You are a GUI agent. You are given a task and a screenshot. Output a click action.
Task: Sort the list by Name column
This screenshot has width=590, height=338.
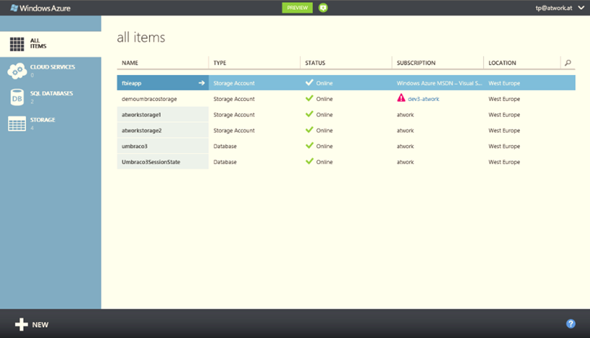(x=131, y=63)
